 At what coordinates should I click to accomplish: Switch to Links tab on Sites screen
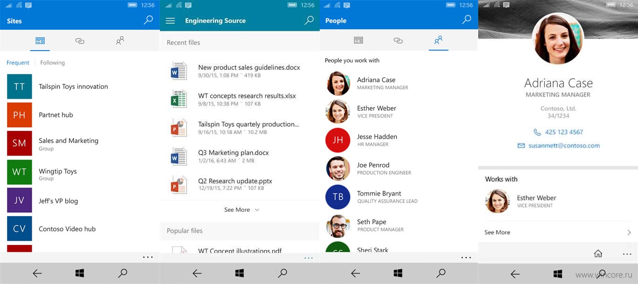80,41
